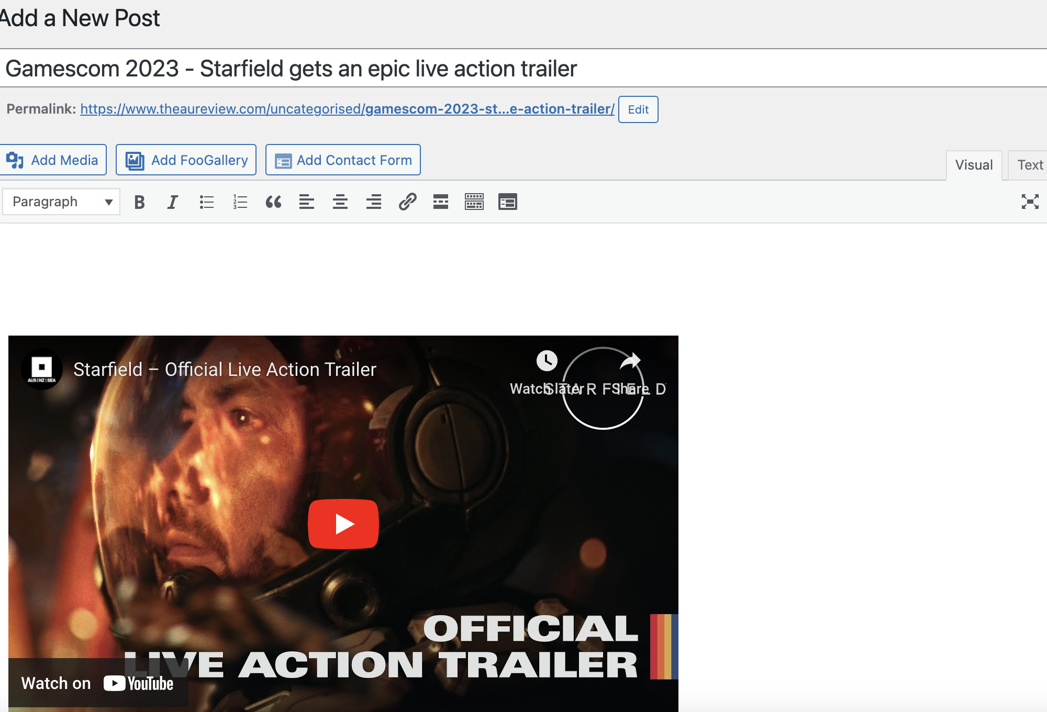Toggle italic formatting in editor toolbar
Screen dimensions: 1047x712
[x=172, y=202]
